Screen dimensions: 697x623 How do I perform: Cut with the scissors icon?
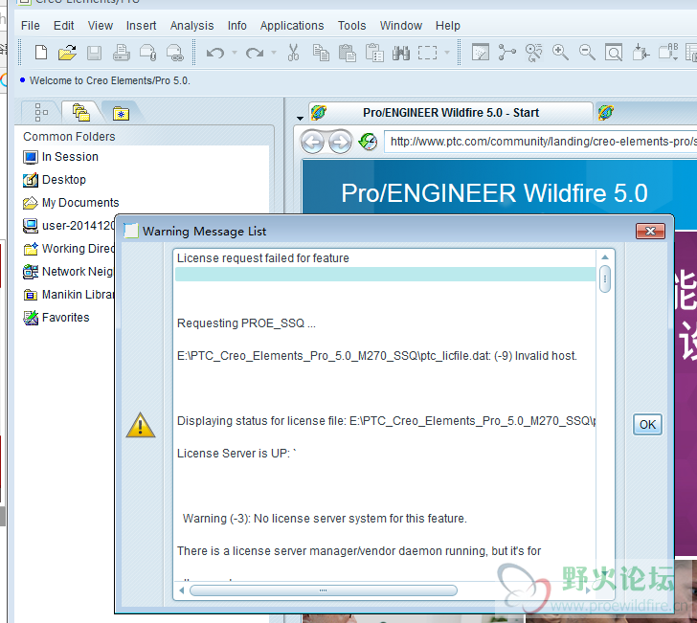pos(293,53)
